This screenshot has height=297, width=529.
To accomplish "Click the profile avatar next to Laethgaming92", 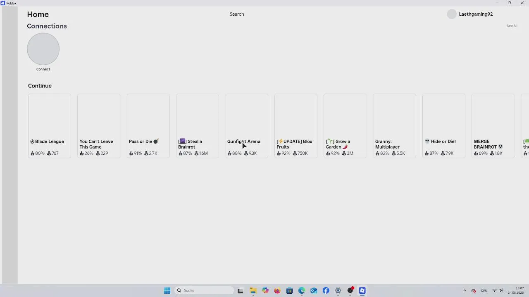I will (x=452, y=14).
